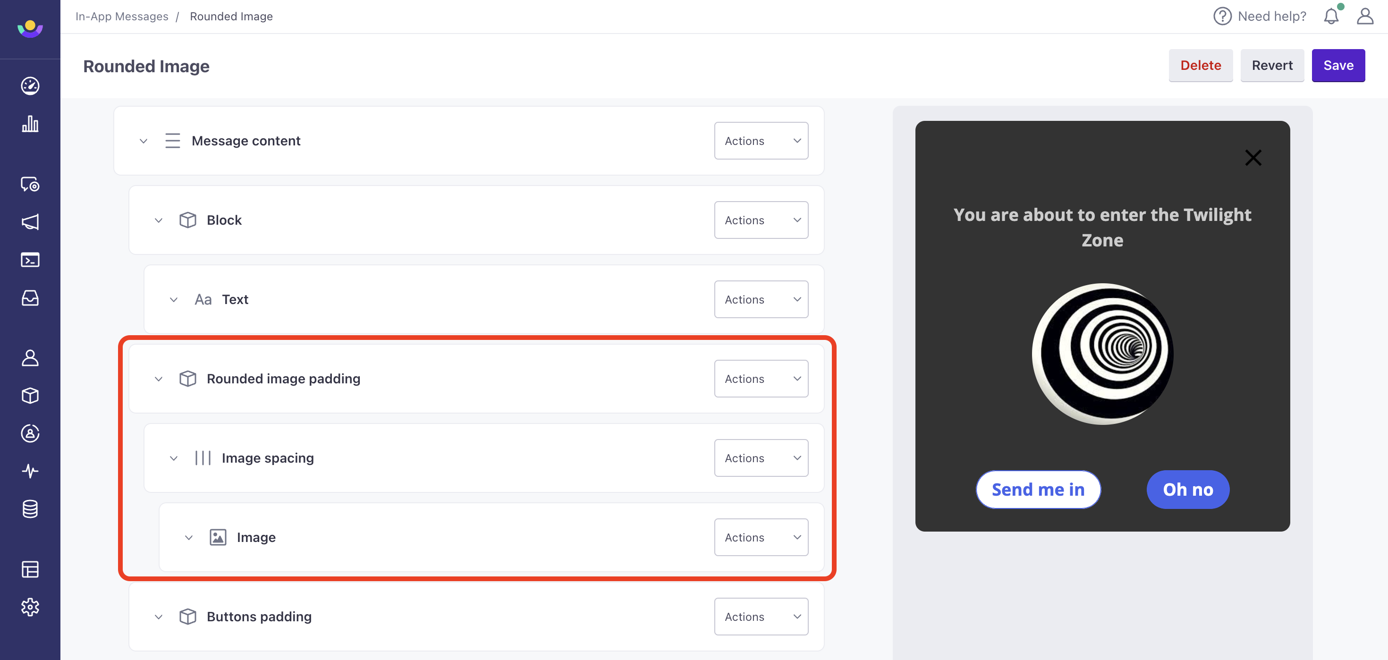1388x660 pixels.
Task: Expand the Image spacing subsection
Action: [173, 457]
